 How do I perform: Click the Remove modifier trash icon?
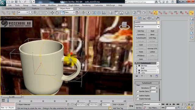click(151, 76)
